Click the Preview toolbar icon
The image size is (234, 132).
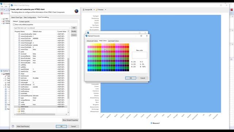pyautogui.click(x=97, y=10)
